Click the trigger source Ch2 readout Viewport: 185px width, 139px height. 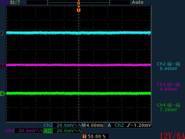click(119, 125)
